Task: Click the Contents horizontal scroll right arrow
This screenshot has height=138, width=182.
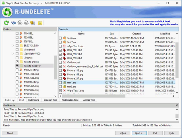Action: tap(174, 96)
